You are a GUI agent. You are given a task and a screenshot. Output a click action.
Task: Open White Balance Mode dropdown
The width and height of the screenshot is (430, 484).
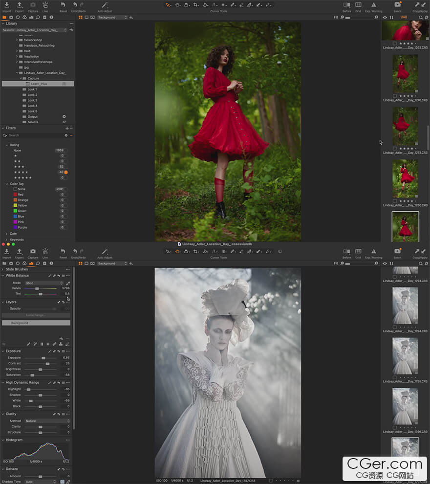click(x=44, y=283)
